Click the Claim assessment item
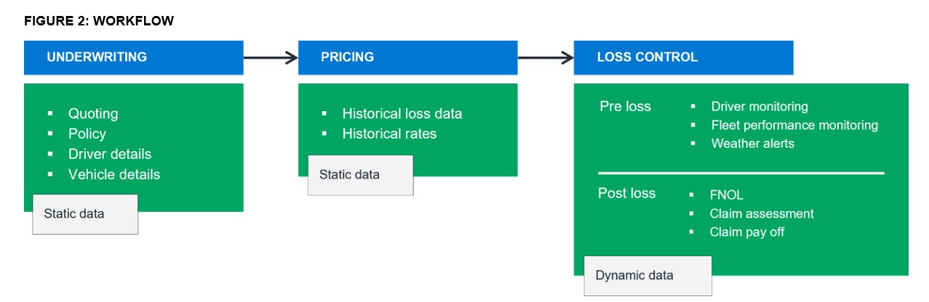This screenshot has height=302, width=929. point(761,213)
